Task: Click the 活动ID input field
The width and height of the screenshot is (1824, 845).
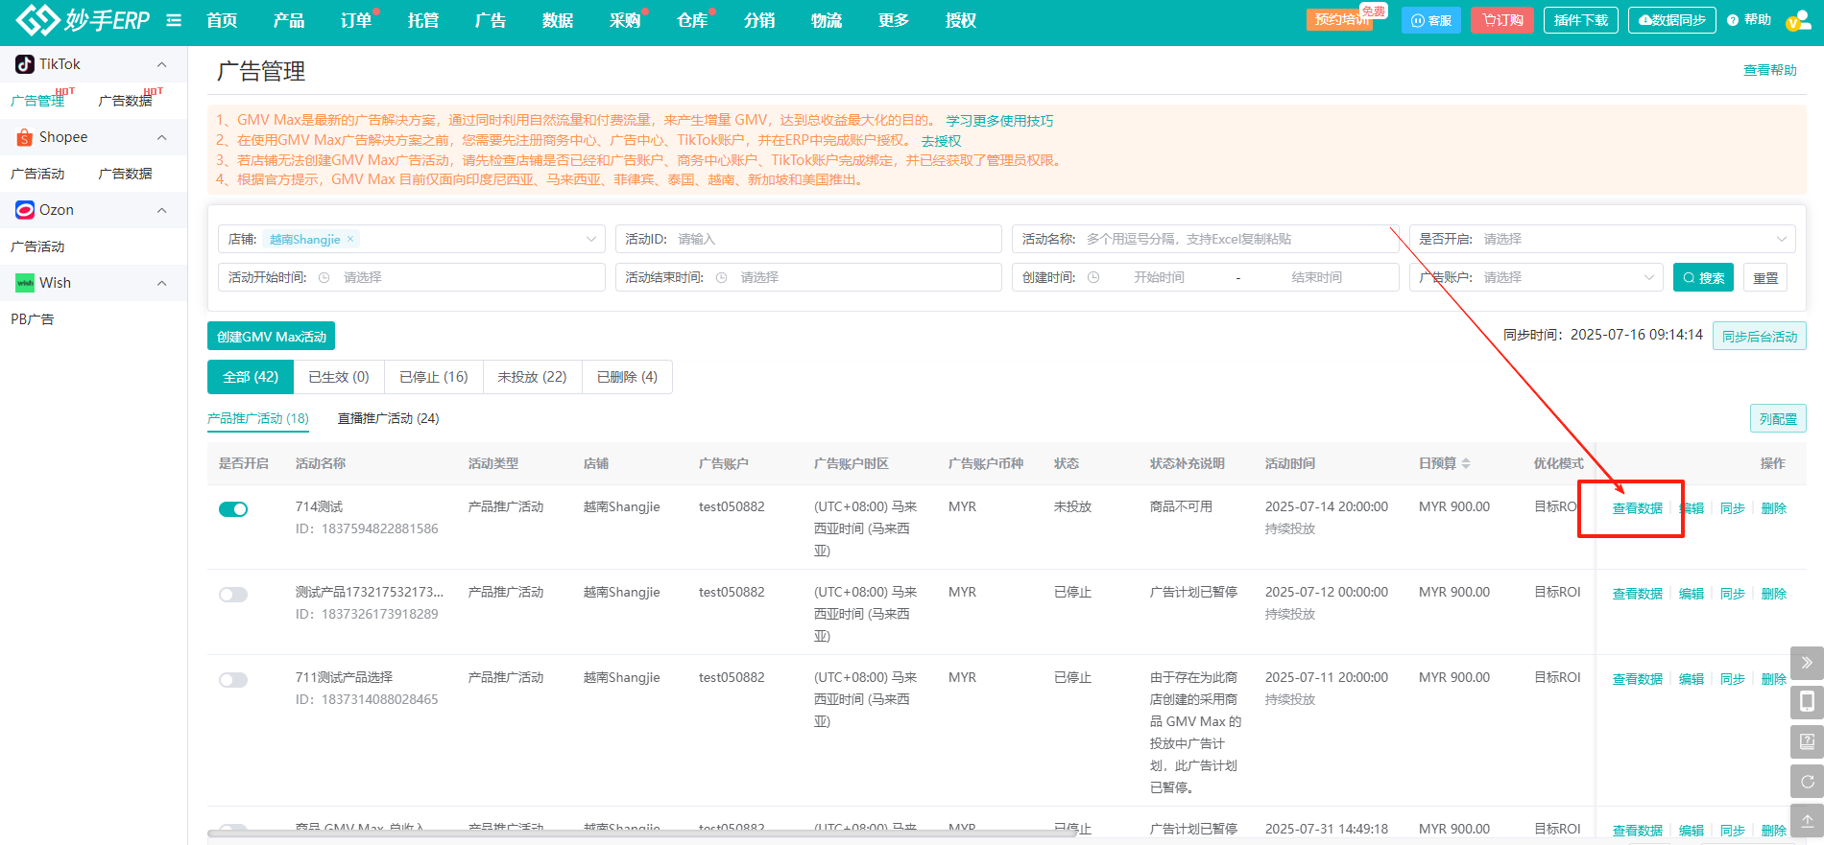Action: [x=808, y=239]
